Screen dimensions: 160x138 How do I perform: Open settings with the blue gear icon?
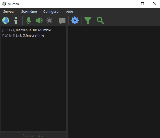pyautogui.click(x=75, y=20)
